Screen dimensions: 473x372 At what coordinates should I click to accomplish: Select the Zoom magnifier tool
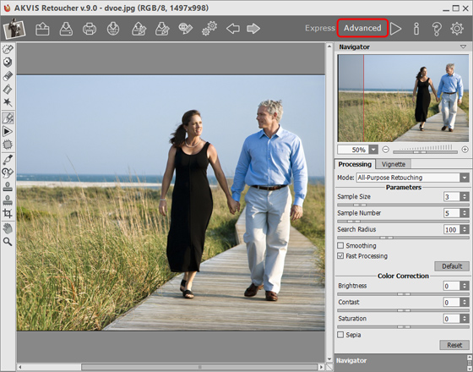pos(8,242)
